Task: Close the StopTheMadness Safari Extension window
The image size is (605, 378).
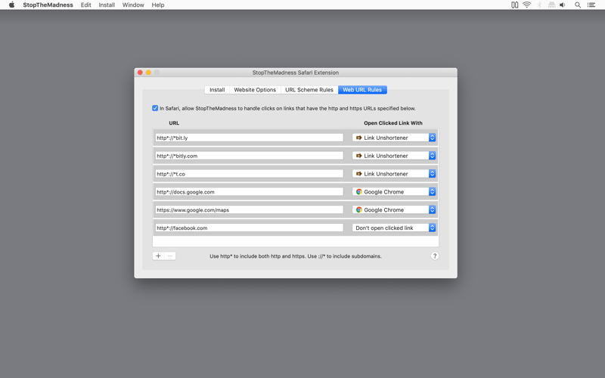Action: point(140,72)
